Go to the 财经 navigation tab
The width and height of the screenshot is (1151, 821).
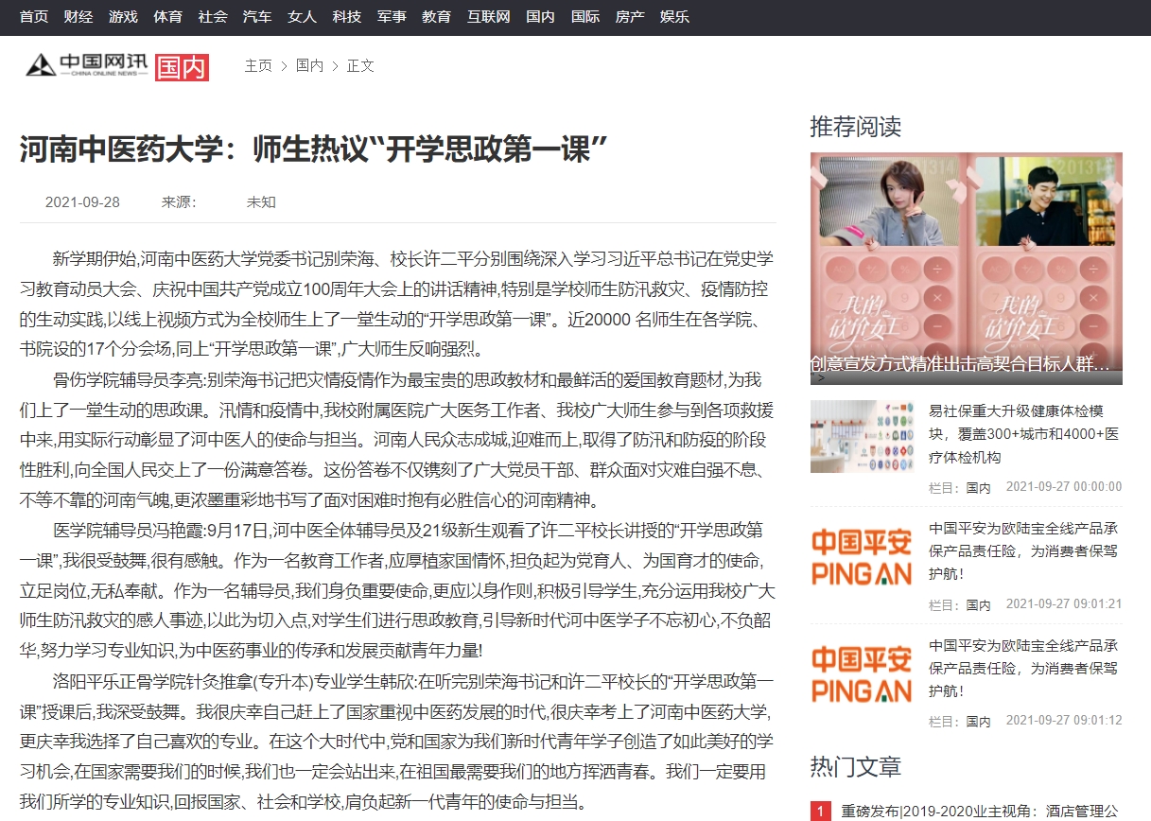coord(78,17)
